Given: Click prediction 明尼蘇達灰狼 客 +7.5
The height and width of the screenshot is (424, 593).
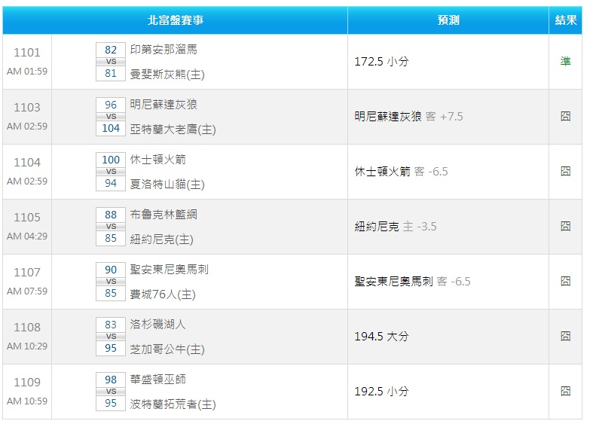Looking at the screenshot, I should 409,117.
